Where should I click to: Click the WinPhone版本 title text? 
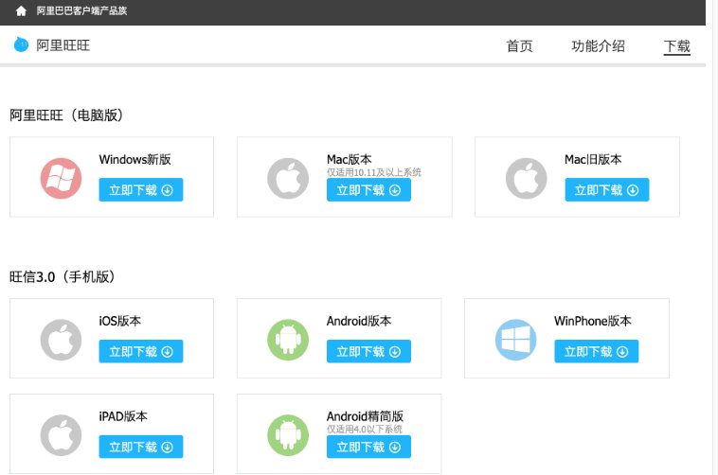(x=593, y=321)
